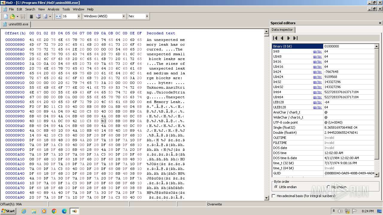The width and height of the screenshot is (383, 215).
Task: Jump to first byte in Data inspector
Action: pos(275,38)
